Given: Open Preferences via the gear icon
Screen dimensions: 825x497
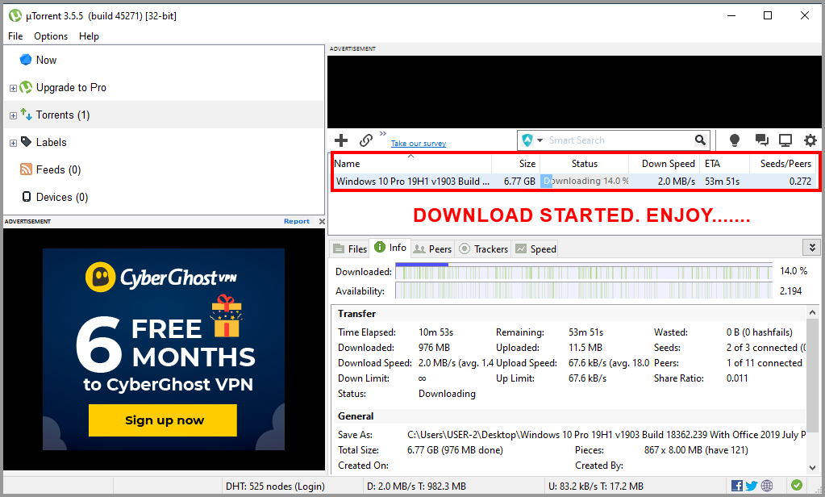Looking at the screenshot, I should (810, 140).
